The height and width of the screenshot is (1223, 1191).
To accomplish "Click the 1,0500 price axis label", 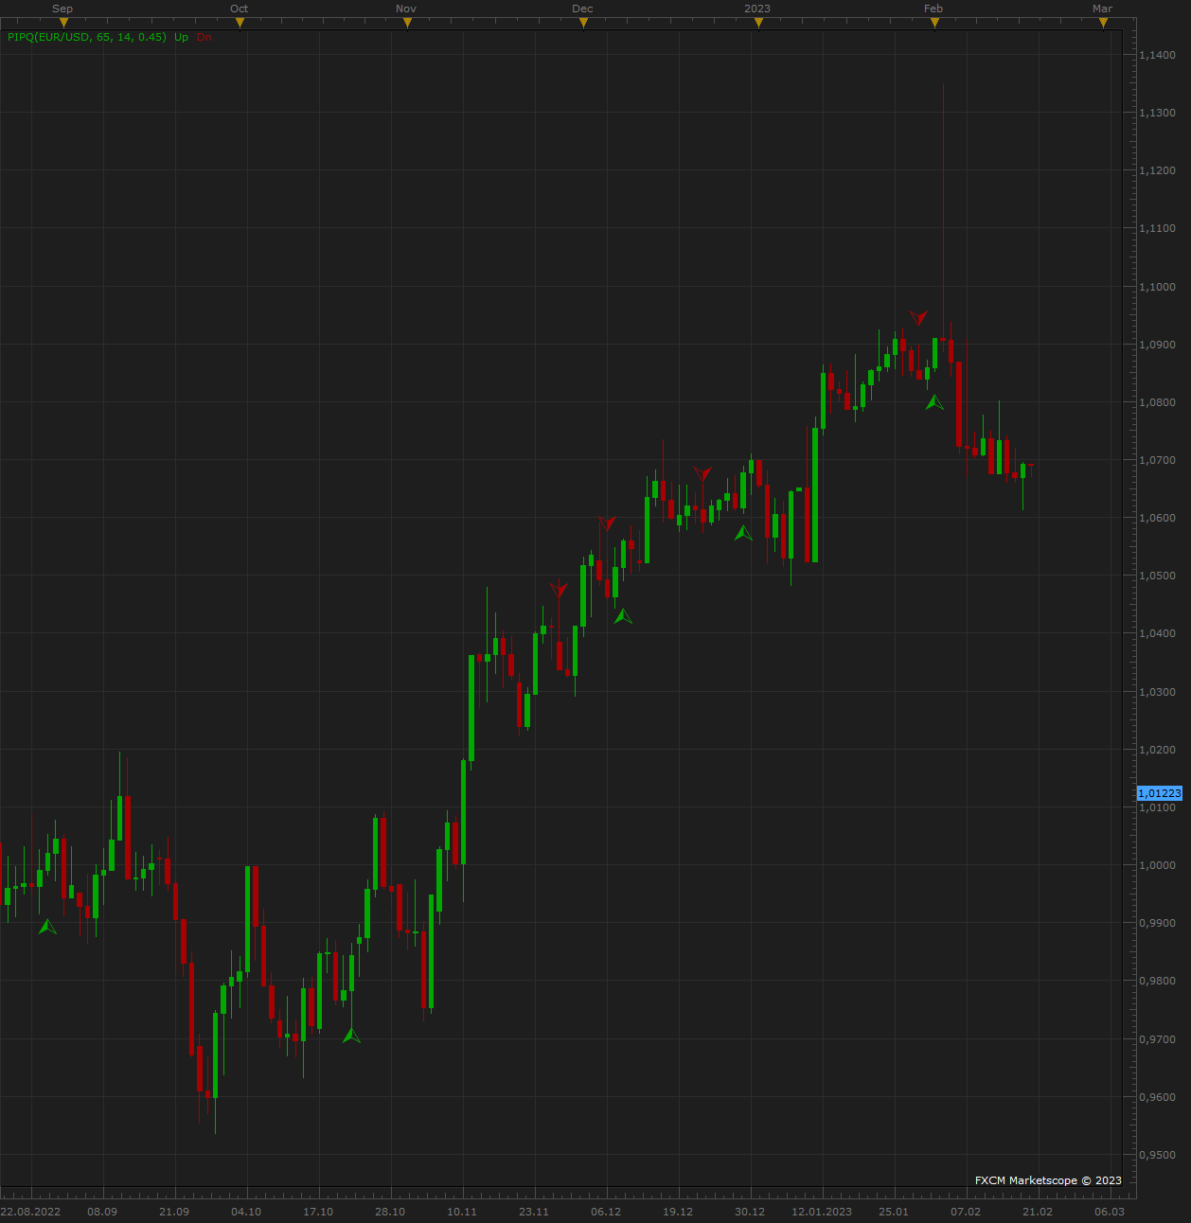I will [x=1157, y=576].
